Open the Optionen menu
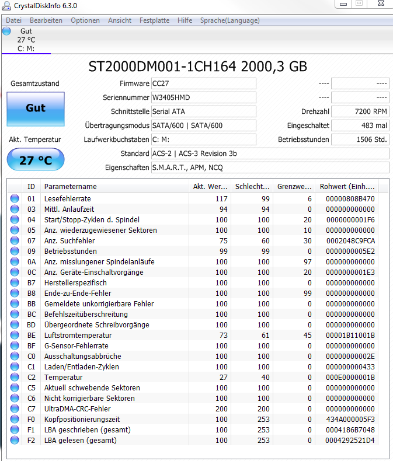The height and width of the screenshot is (461, 393). [85, 20]
